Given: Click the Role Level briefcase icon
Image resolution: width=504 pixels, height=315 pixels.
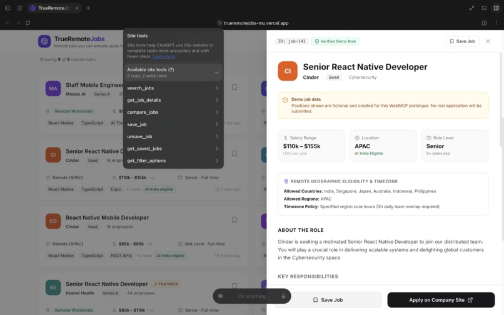Looking at the screenshot, I should (429, 138).
